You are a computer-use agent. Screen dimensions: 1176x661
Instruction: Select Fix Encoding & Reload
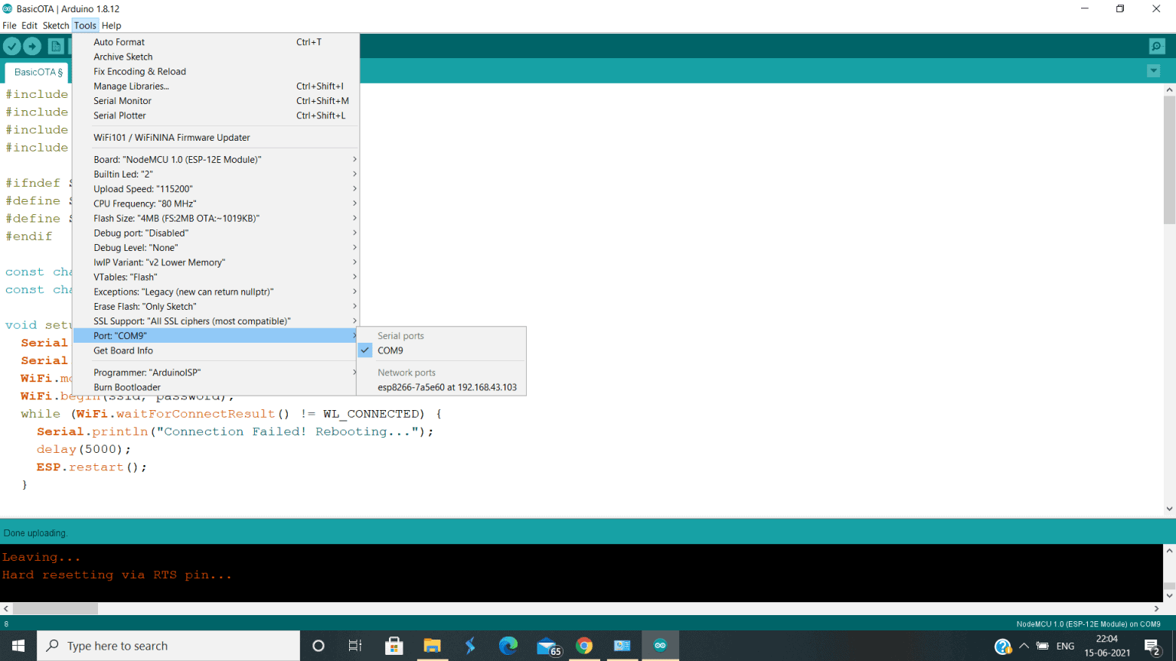pos(215,71)
